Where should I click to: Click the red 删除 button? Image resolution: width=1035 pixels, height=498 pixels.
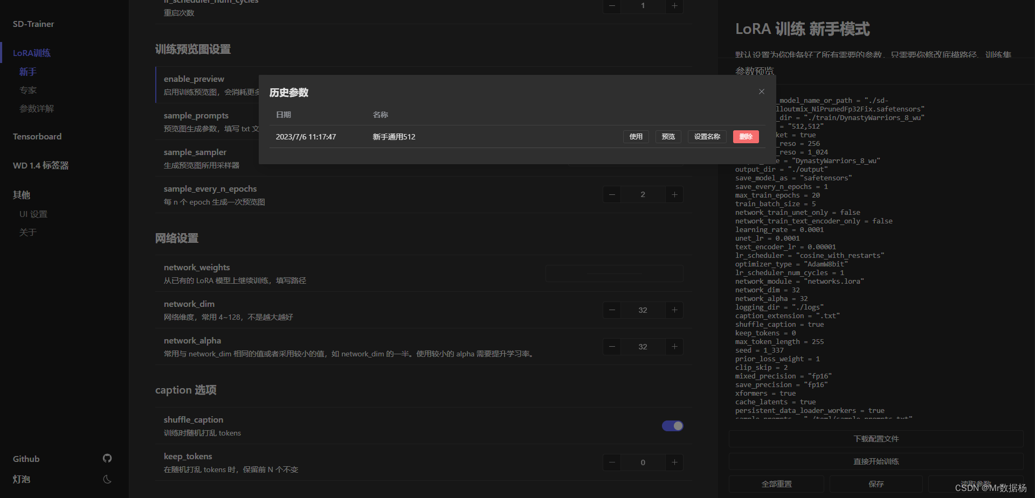point(746,137)
